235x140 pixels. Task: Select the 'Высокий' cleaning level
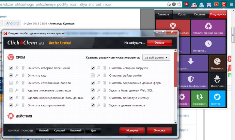point(76,131)
